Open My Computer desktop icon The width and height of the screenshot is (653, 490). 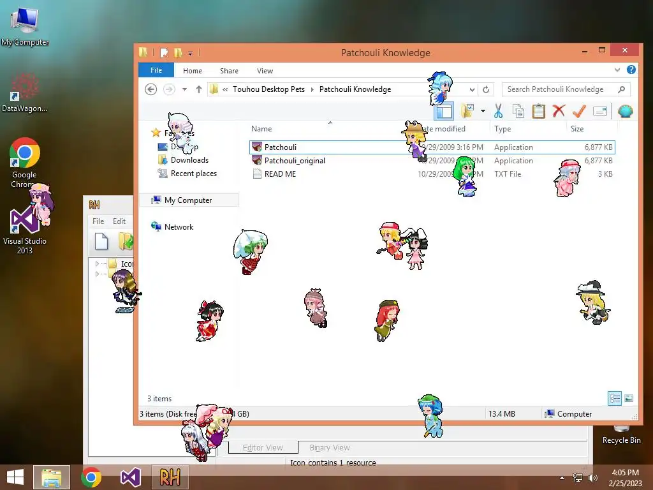point(25,26)
